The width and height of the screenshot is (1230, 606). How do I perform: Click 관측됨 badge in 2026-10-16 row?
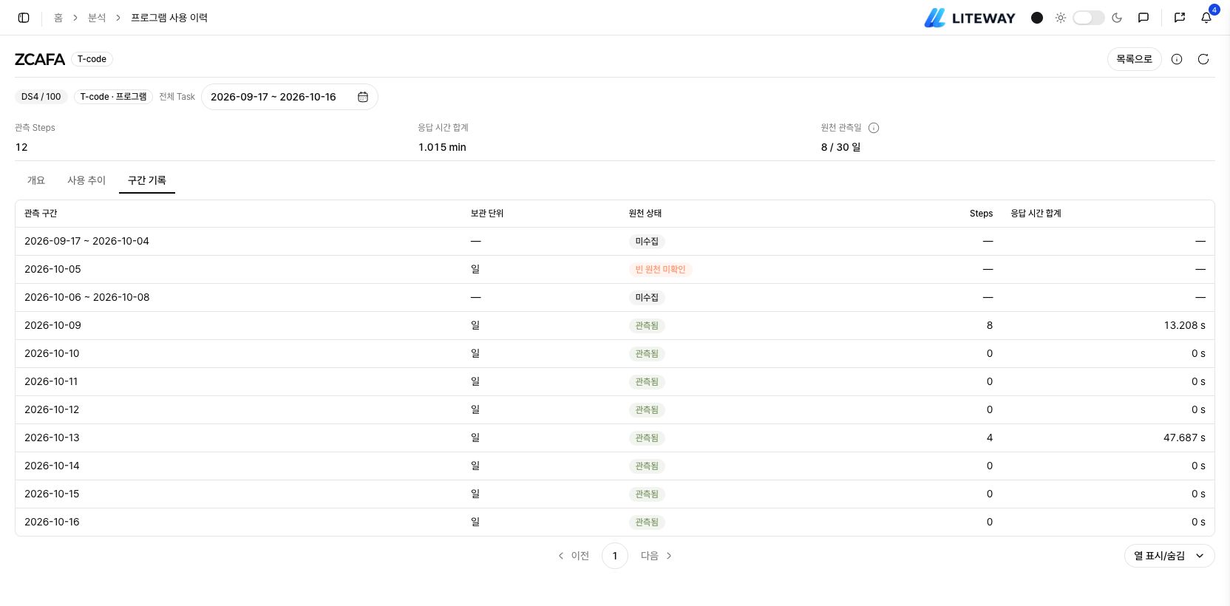[x=647, y=522]
